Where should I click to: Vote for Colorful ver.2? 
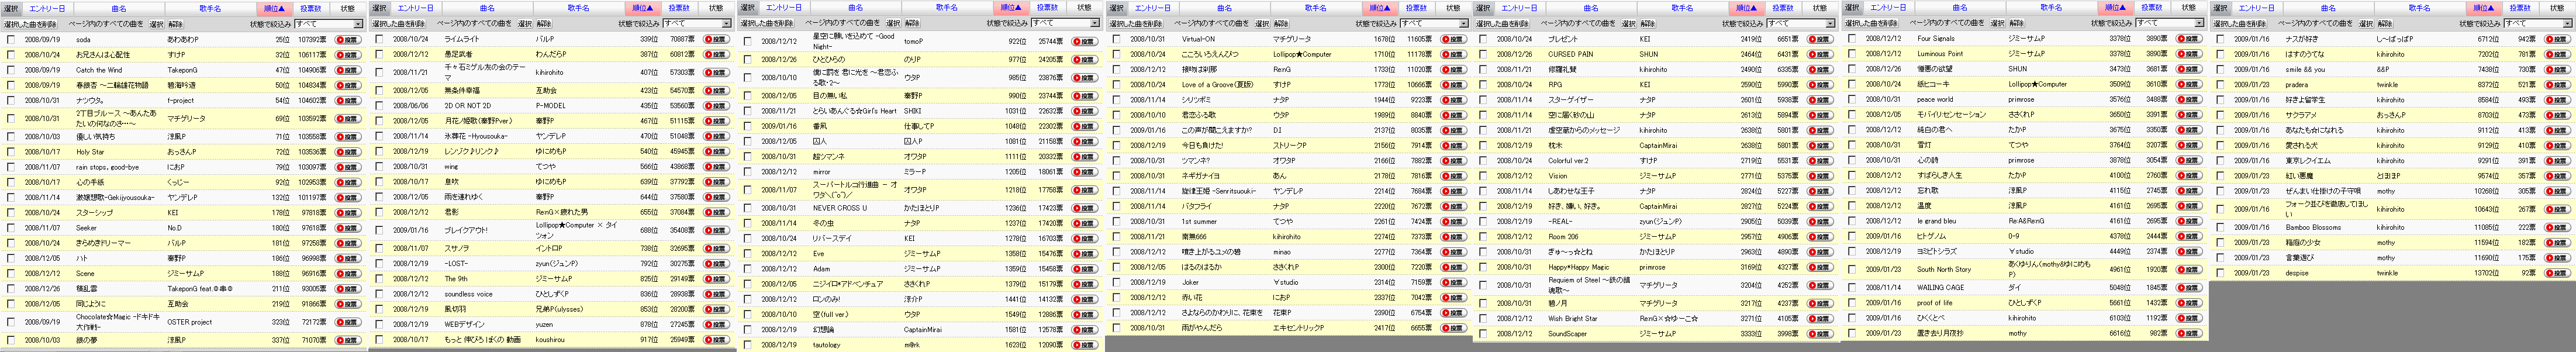pyautogui.click(x=1820, y=161)
